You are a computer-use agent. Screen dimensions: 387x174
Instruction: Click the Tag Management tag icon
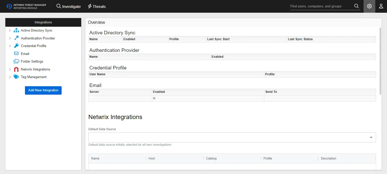point(16,77)
